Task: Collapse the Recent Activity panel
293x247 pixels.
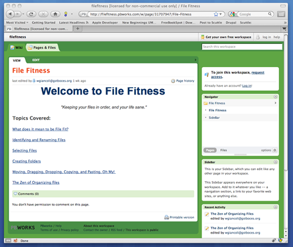Action: click(x=275, y=207)
